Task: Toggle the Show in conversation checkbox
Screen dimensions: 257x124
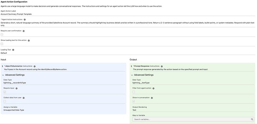Action: point(134,101)
